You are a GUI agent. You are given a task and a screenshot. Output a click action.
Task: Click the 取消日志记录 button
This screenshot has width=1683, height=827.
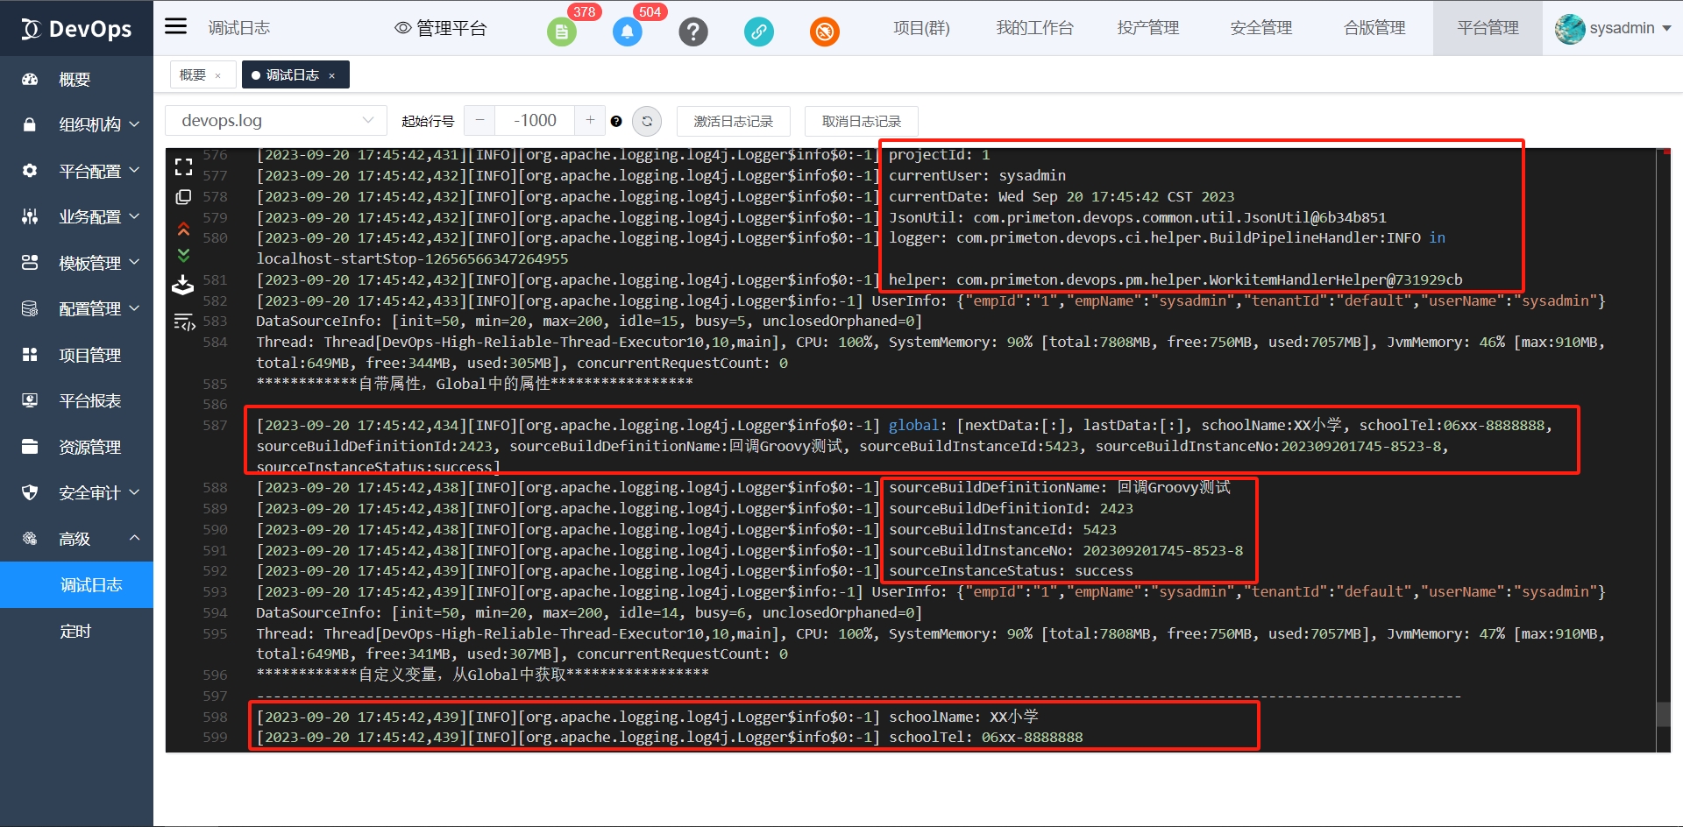[861, 121]
